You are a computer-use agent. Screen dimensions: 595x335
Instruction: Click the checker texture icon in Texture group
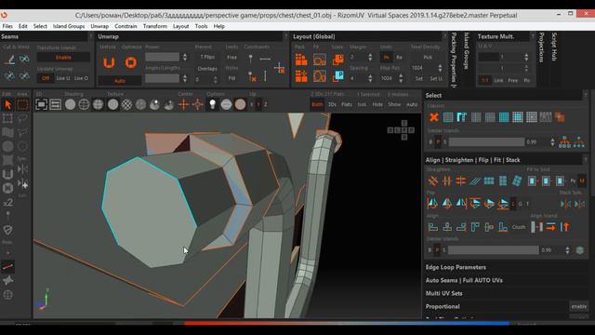126,104
